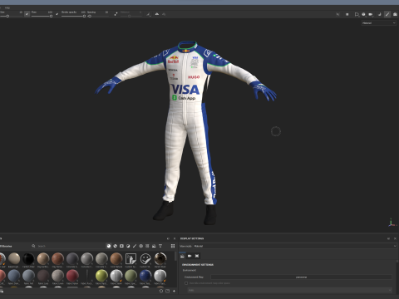Toggle pen pressure icon beside Flow slider

tap(57, 13)
